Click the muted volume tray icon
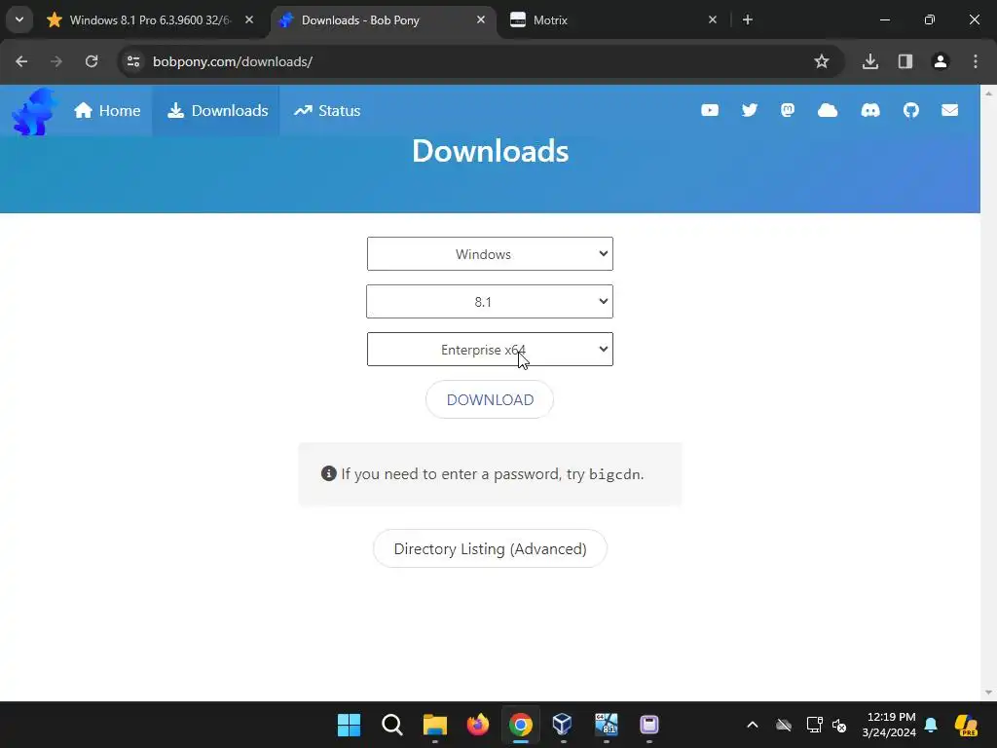The width and height of the screenshot is (997, 748). click(x=840, y=725)
